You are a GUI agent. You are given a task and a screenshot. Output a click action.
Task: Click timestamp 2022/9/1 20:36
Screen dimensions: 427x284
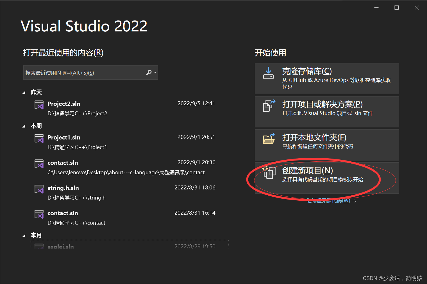coord(196,162)
